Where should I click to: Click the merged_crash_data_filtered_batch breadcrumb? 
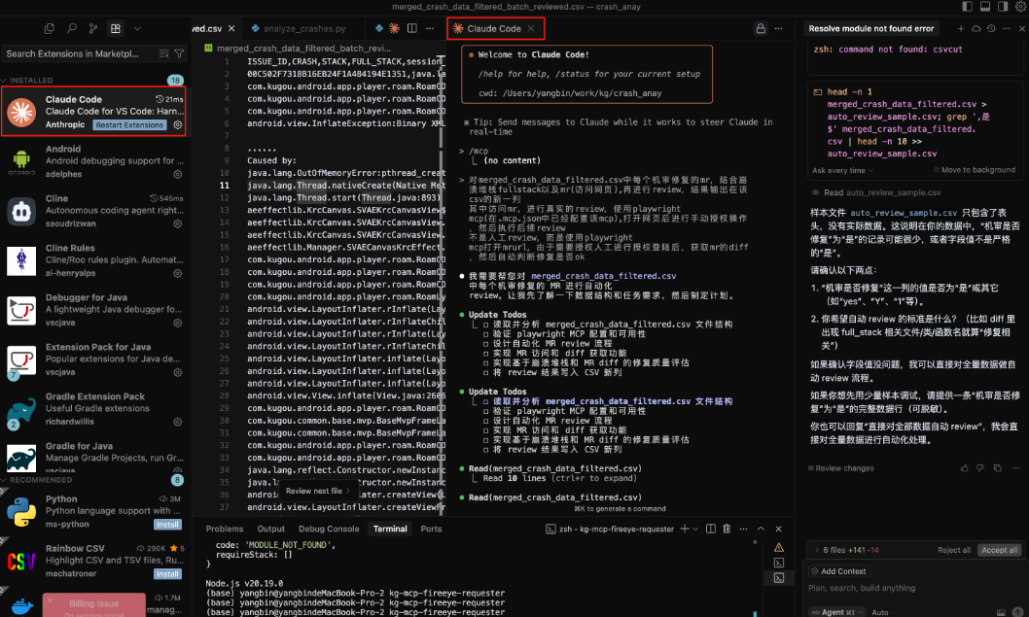click(303, 49)
